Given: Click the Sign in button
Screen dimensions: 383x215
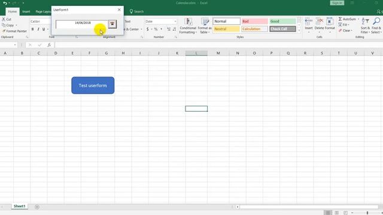Looking at the screenshot, I should (337, 3).
